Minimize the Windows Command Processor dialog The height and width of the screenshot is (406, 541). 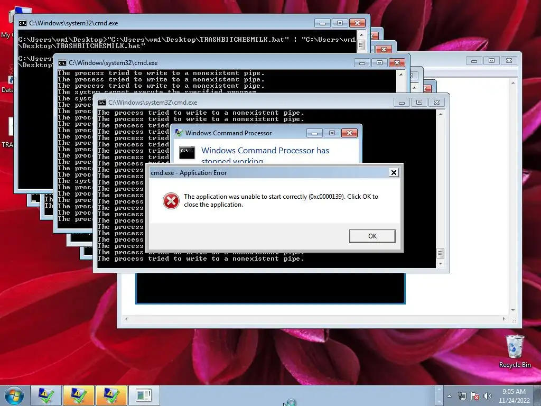point(314,133)
